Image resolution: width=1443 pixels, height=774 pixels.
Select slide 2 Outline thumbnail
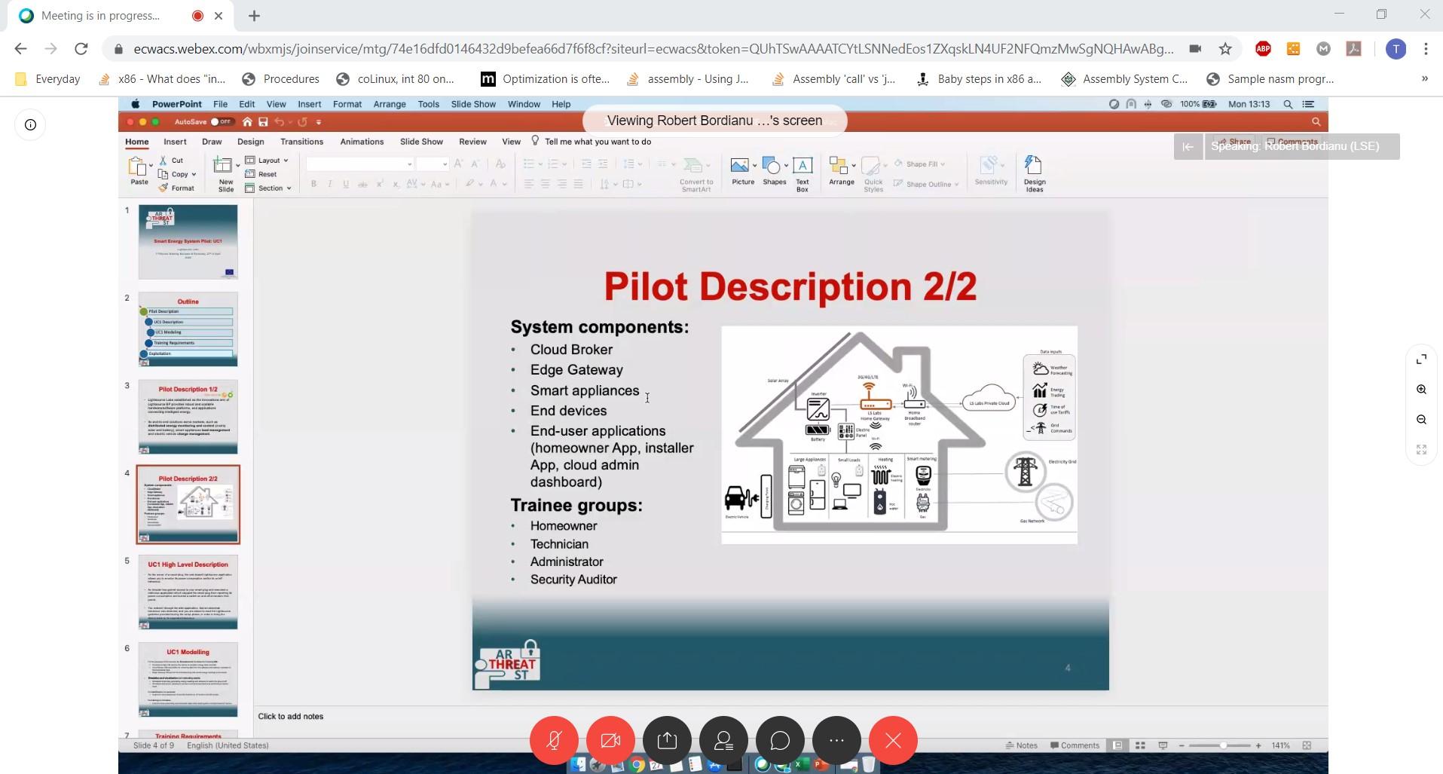(188, 329)
